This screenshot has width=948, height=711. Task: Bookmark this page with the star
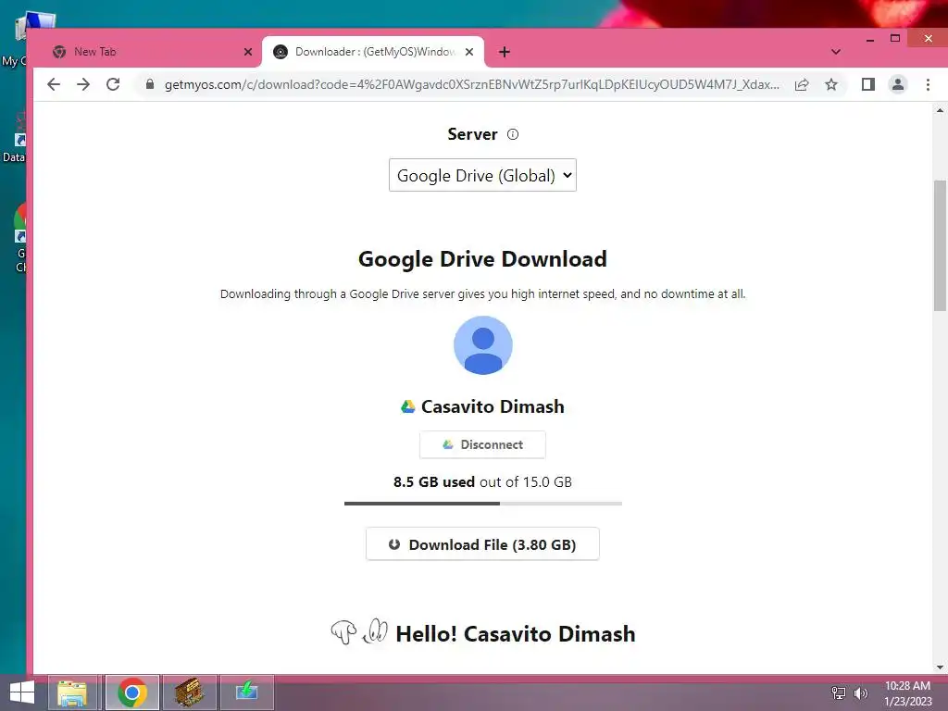click(x=831, y=84)
